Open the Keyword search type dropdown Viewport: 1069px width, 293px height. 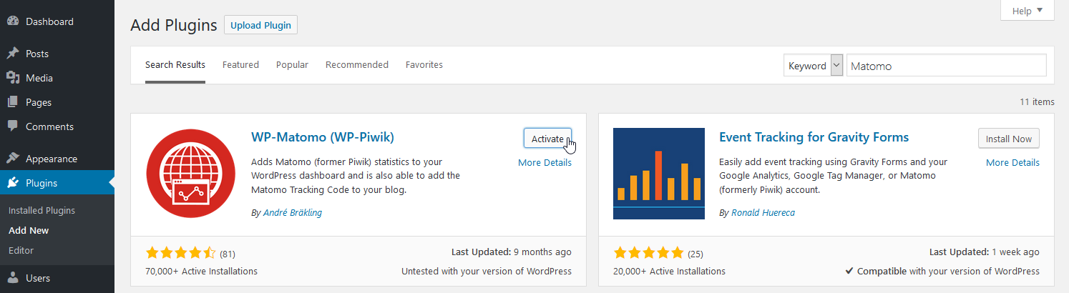814,66
